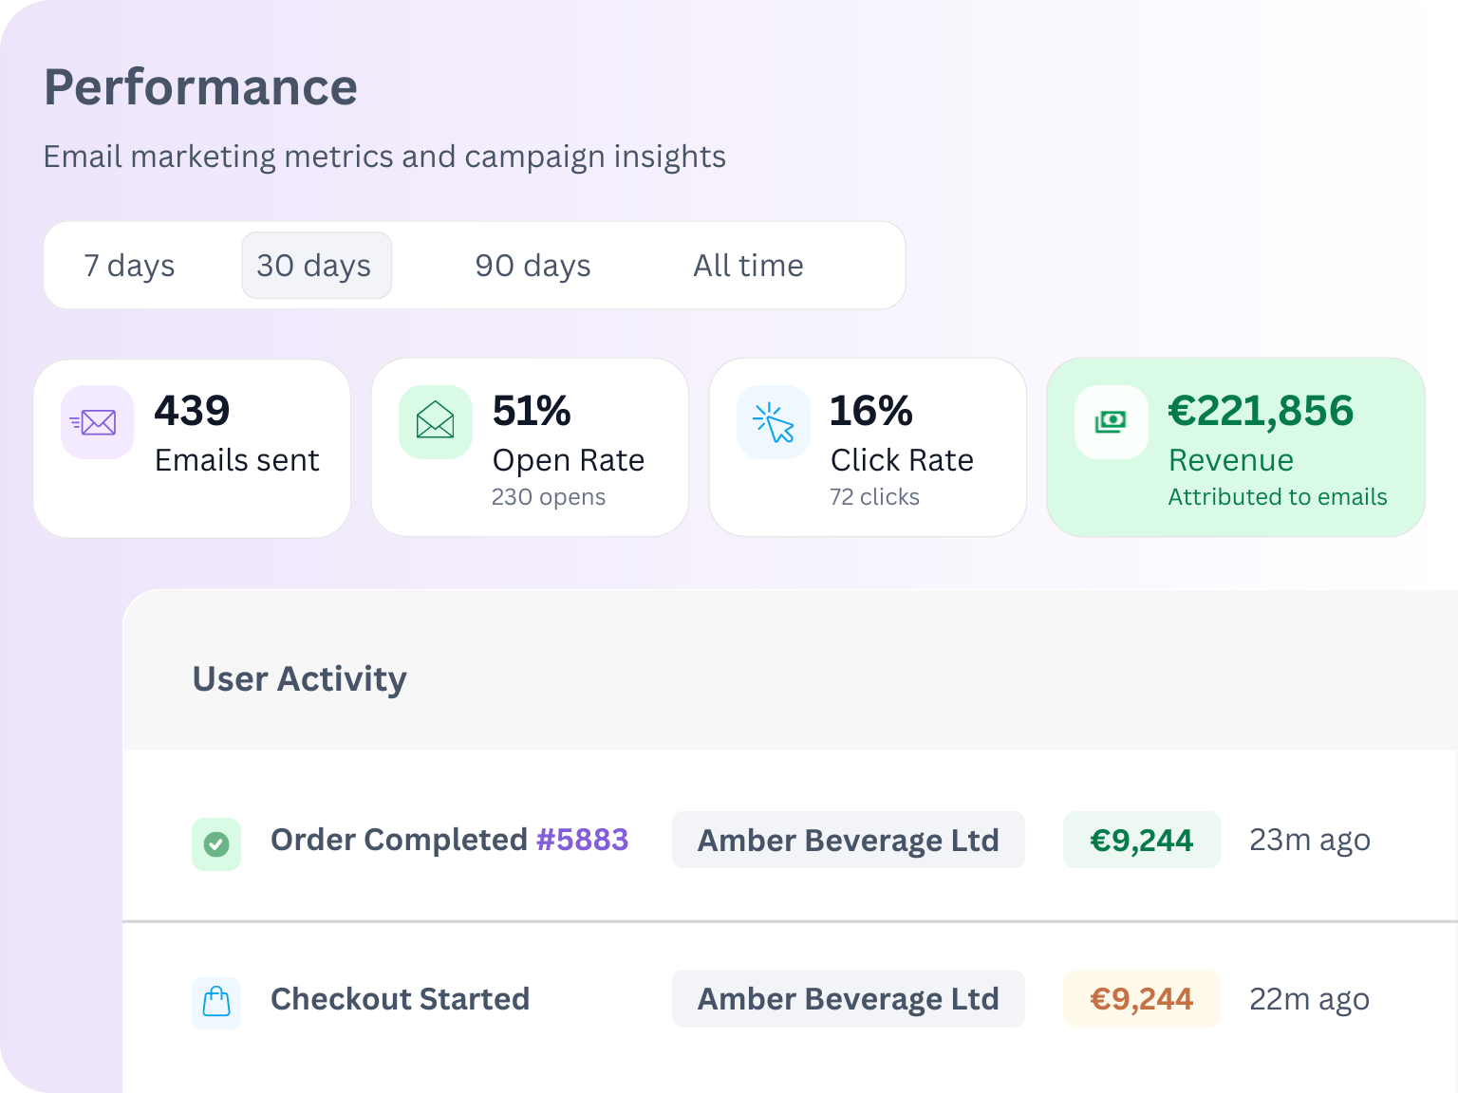Image resolution: width=1458 pixels, height=1093 pixels.
Task: Click the 23m ago timestamp
Action: click(x=1310, y=840)
